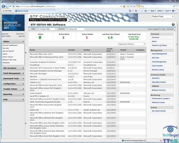Expand the Trouble Tickets sidebar section
Viewport: 179px width, 143px height.
[13, 89]
